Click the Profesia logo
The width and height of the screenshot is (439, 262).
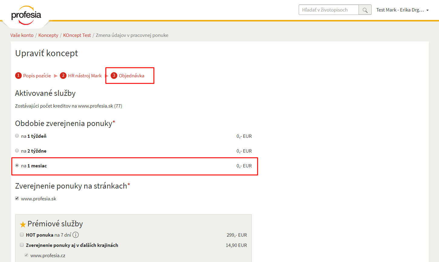(x=26, y=15)
